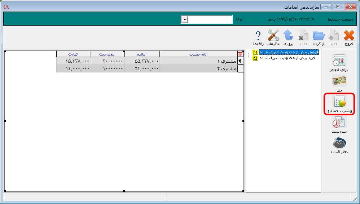The image size is (360, 204).
Task: Select براي انجام (To do) in sidebar
Action: (x=339, y=63)
